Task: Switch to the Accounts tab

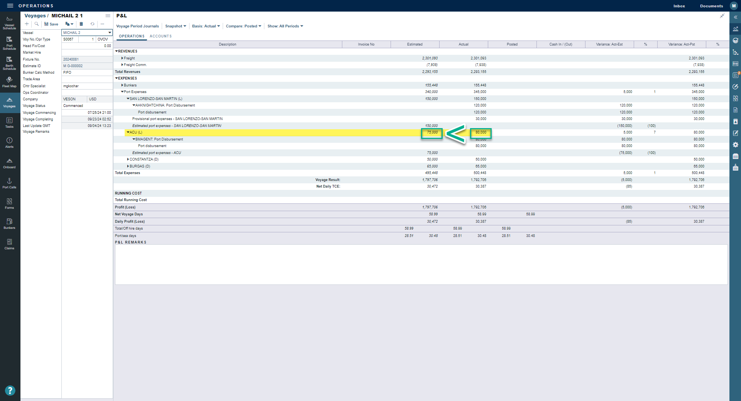Action: pyautogui.click(x=161, y=36)
